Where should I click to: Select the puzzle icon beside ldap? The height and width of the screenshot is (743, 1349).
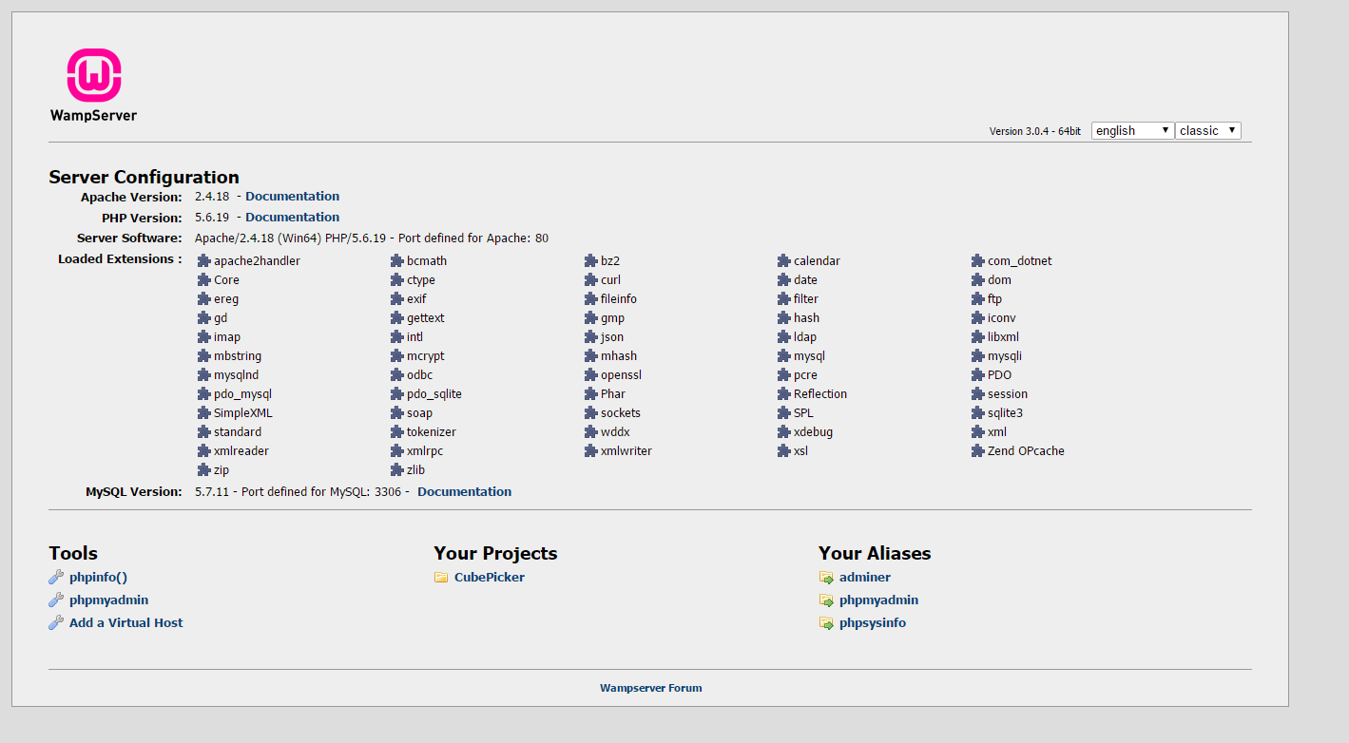(x=784, y=337)
